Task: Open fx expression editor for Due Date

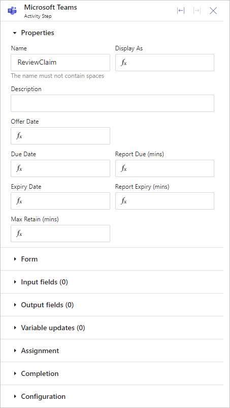Action: [x=19, y=168]
